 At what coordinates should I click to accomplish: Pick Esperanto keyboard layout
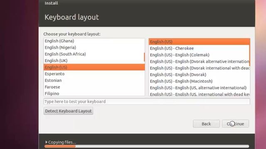pyautogui.click(x=94, y=74)
